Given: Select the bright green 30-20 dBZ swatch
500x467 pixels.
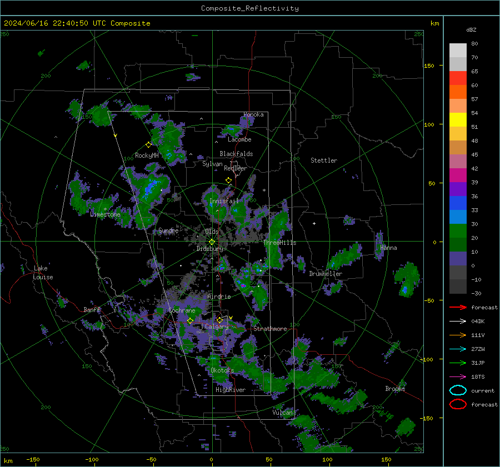Looking at the screenshot, I should [x=458, y=230].
